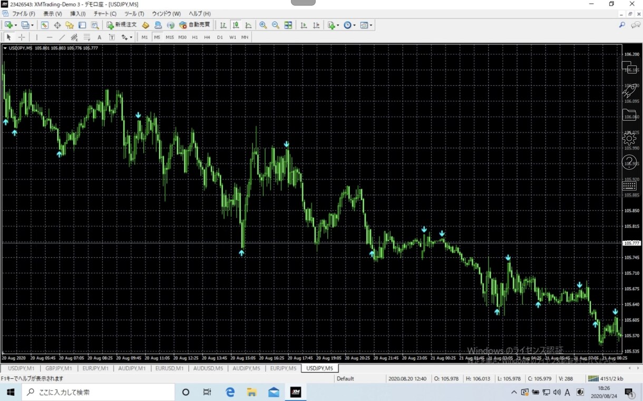Switch chart to bar chart icon

point(223,25)
